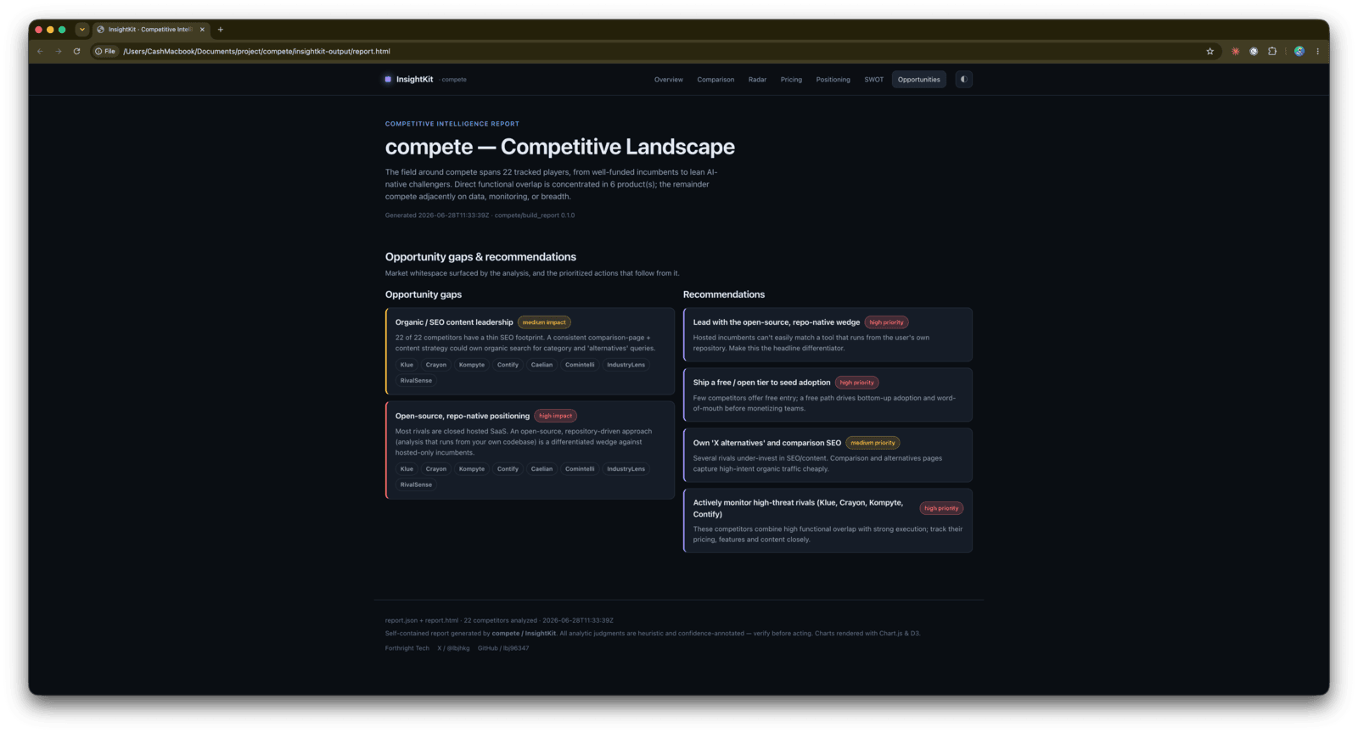Image resolution: width=1358 pixels, height=733 pixels.
Task: Click 'Open-source, repo-native positioning' title
Action: (x=463, y=416)
